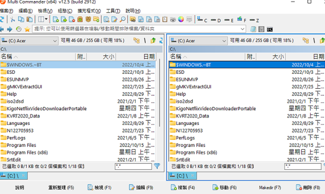The height and width of the screenshot is (194, 325).
Task: Click the unpack open box icon
Action: click(x=88, y=19)
